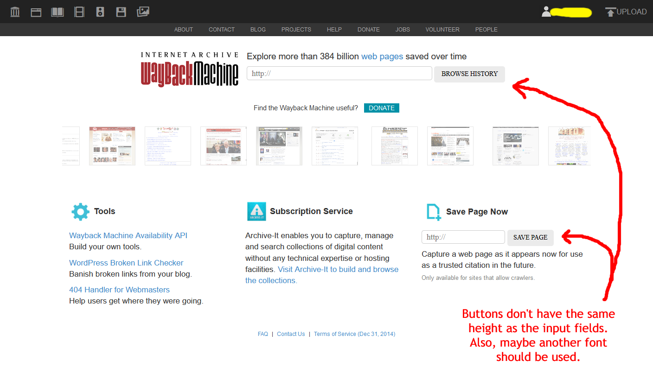Open the Images icon in top bar
The width and height of the screenshot is (653, 373).
coord(143,12)
